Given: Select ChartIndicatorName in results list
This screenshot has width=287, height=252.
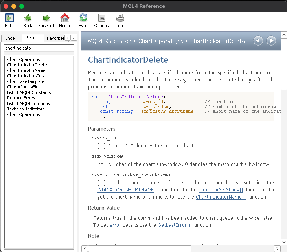Looking at the screenshot, I should tap(26, 70).
